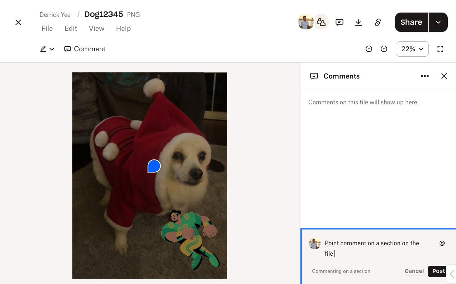Open the View menu
456x284 pixels.
pos(96,29)
